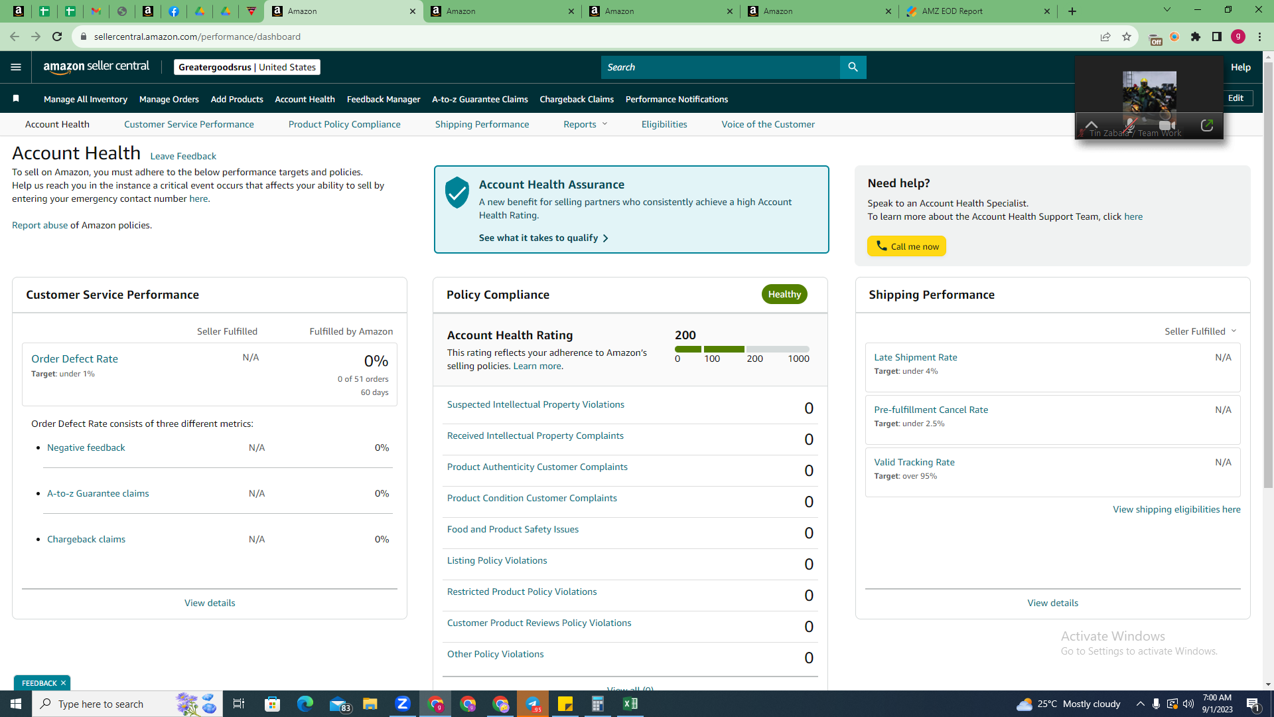This screenshot has height=717, width=1274.
Task: Open the Shipping Performance tab
Action: point(482,124)
